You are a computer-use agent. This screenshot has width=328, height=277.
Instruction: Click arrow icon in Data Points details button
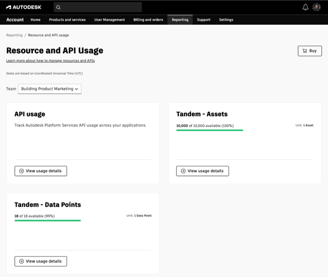coord(21,261)
